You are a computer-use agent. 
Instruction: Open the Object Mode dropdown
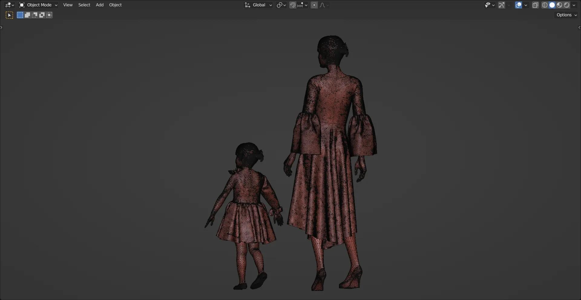pyautogui.click(x=38, y=5)
